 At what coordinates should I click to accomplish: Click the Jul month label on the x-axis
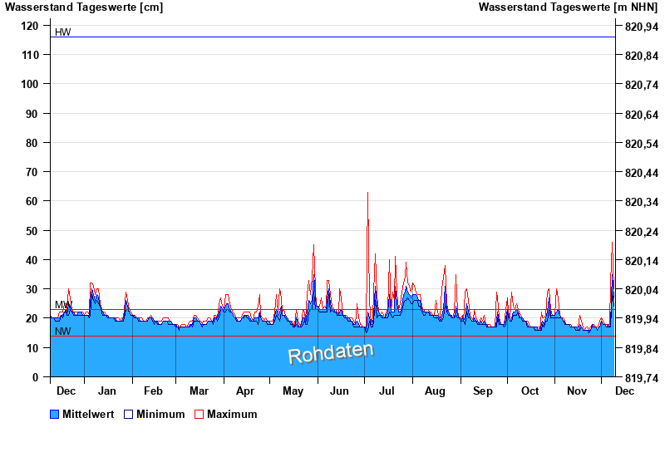tap(387, 391)
